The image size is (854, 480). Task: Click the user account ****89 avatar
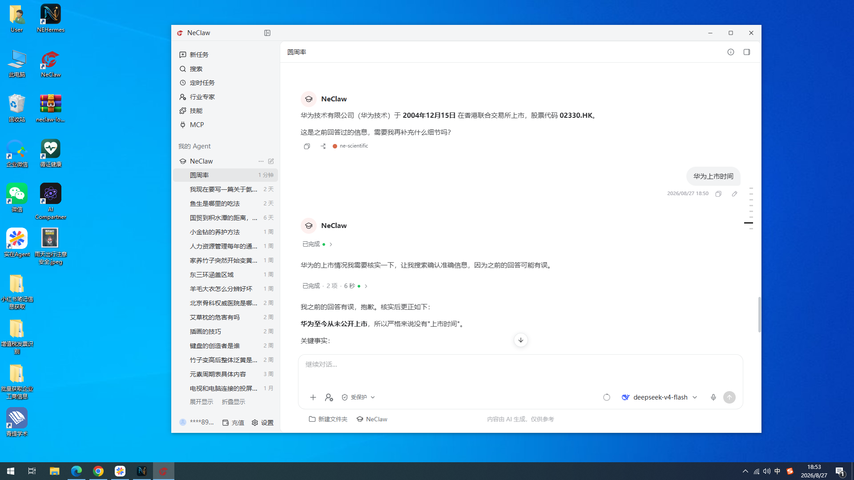[x=183, y=422]
